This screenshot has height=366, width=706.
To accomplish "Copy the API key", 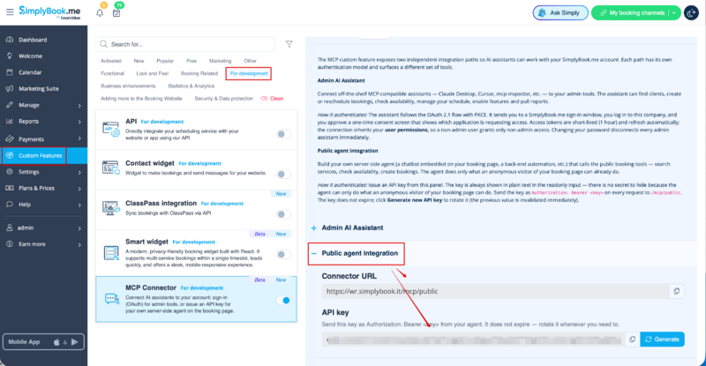I will click(632, 340).
